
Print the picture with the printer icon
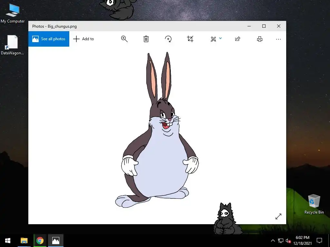[x=260, y=39]
